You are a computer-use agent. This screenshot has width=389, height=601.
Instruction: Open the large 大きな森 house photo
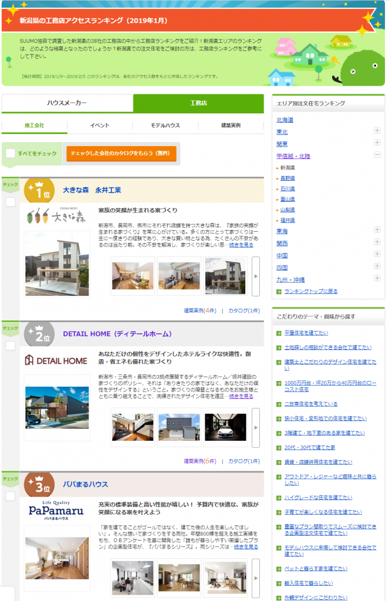point(53,264)
